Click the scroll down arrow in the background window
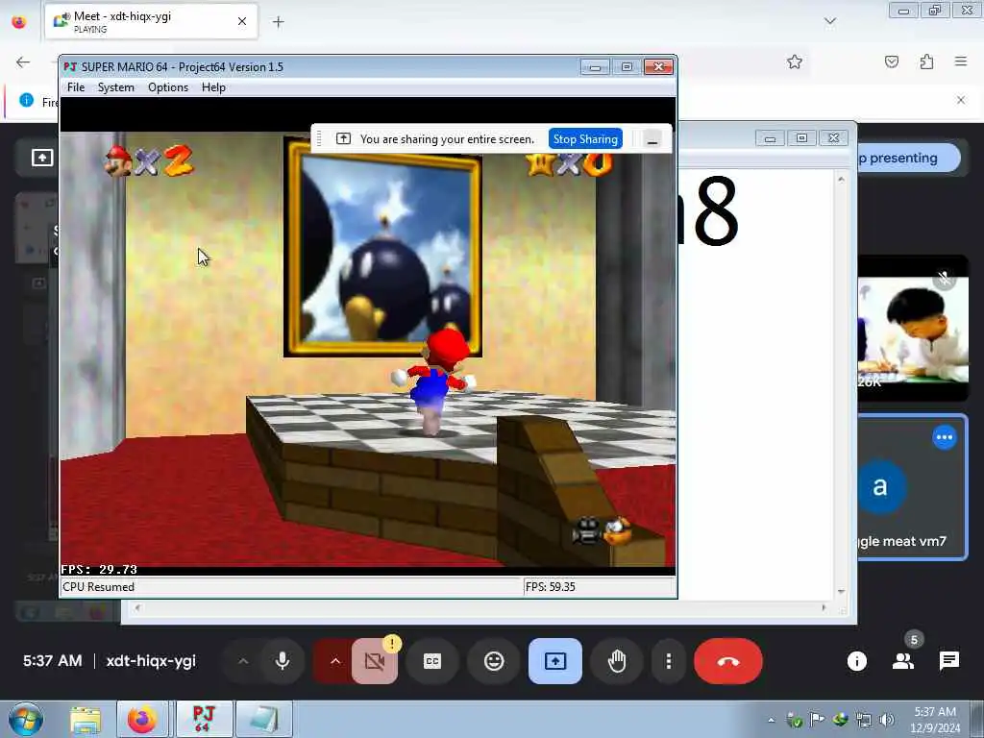This screenshot has width=984, height=738. (841, 591)
